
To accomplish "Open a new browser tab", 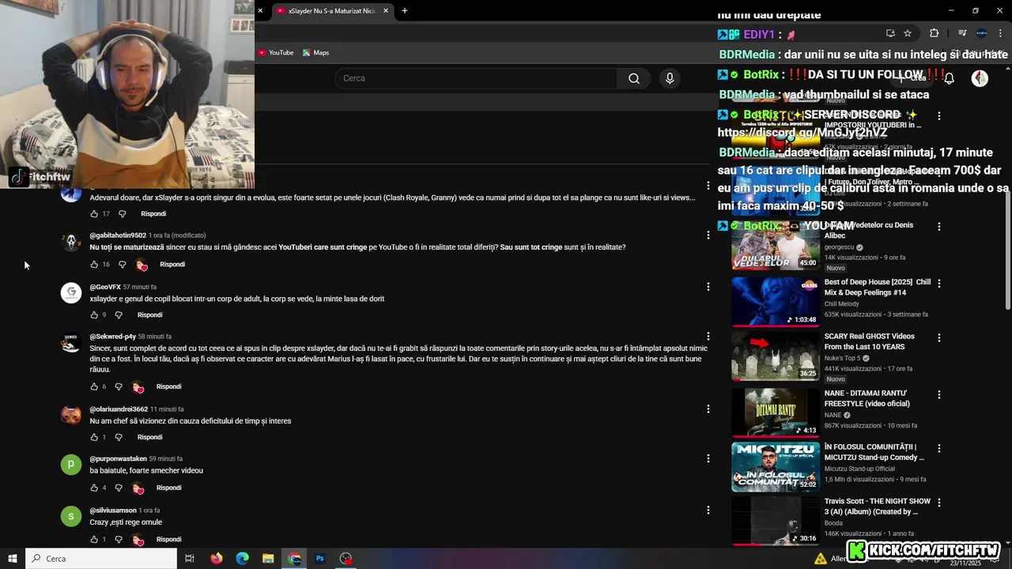I will [x=404, y=10].
